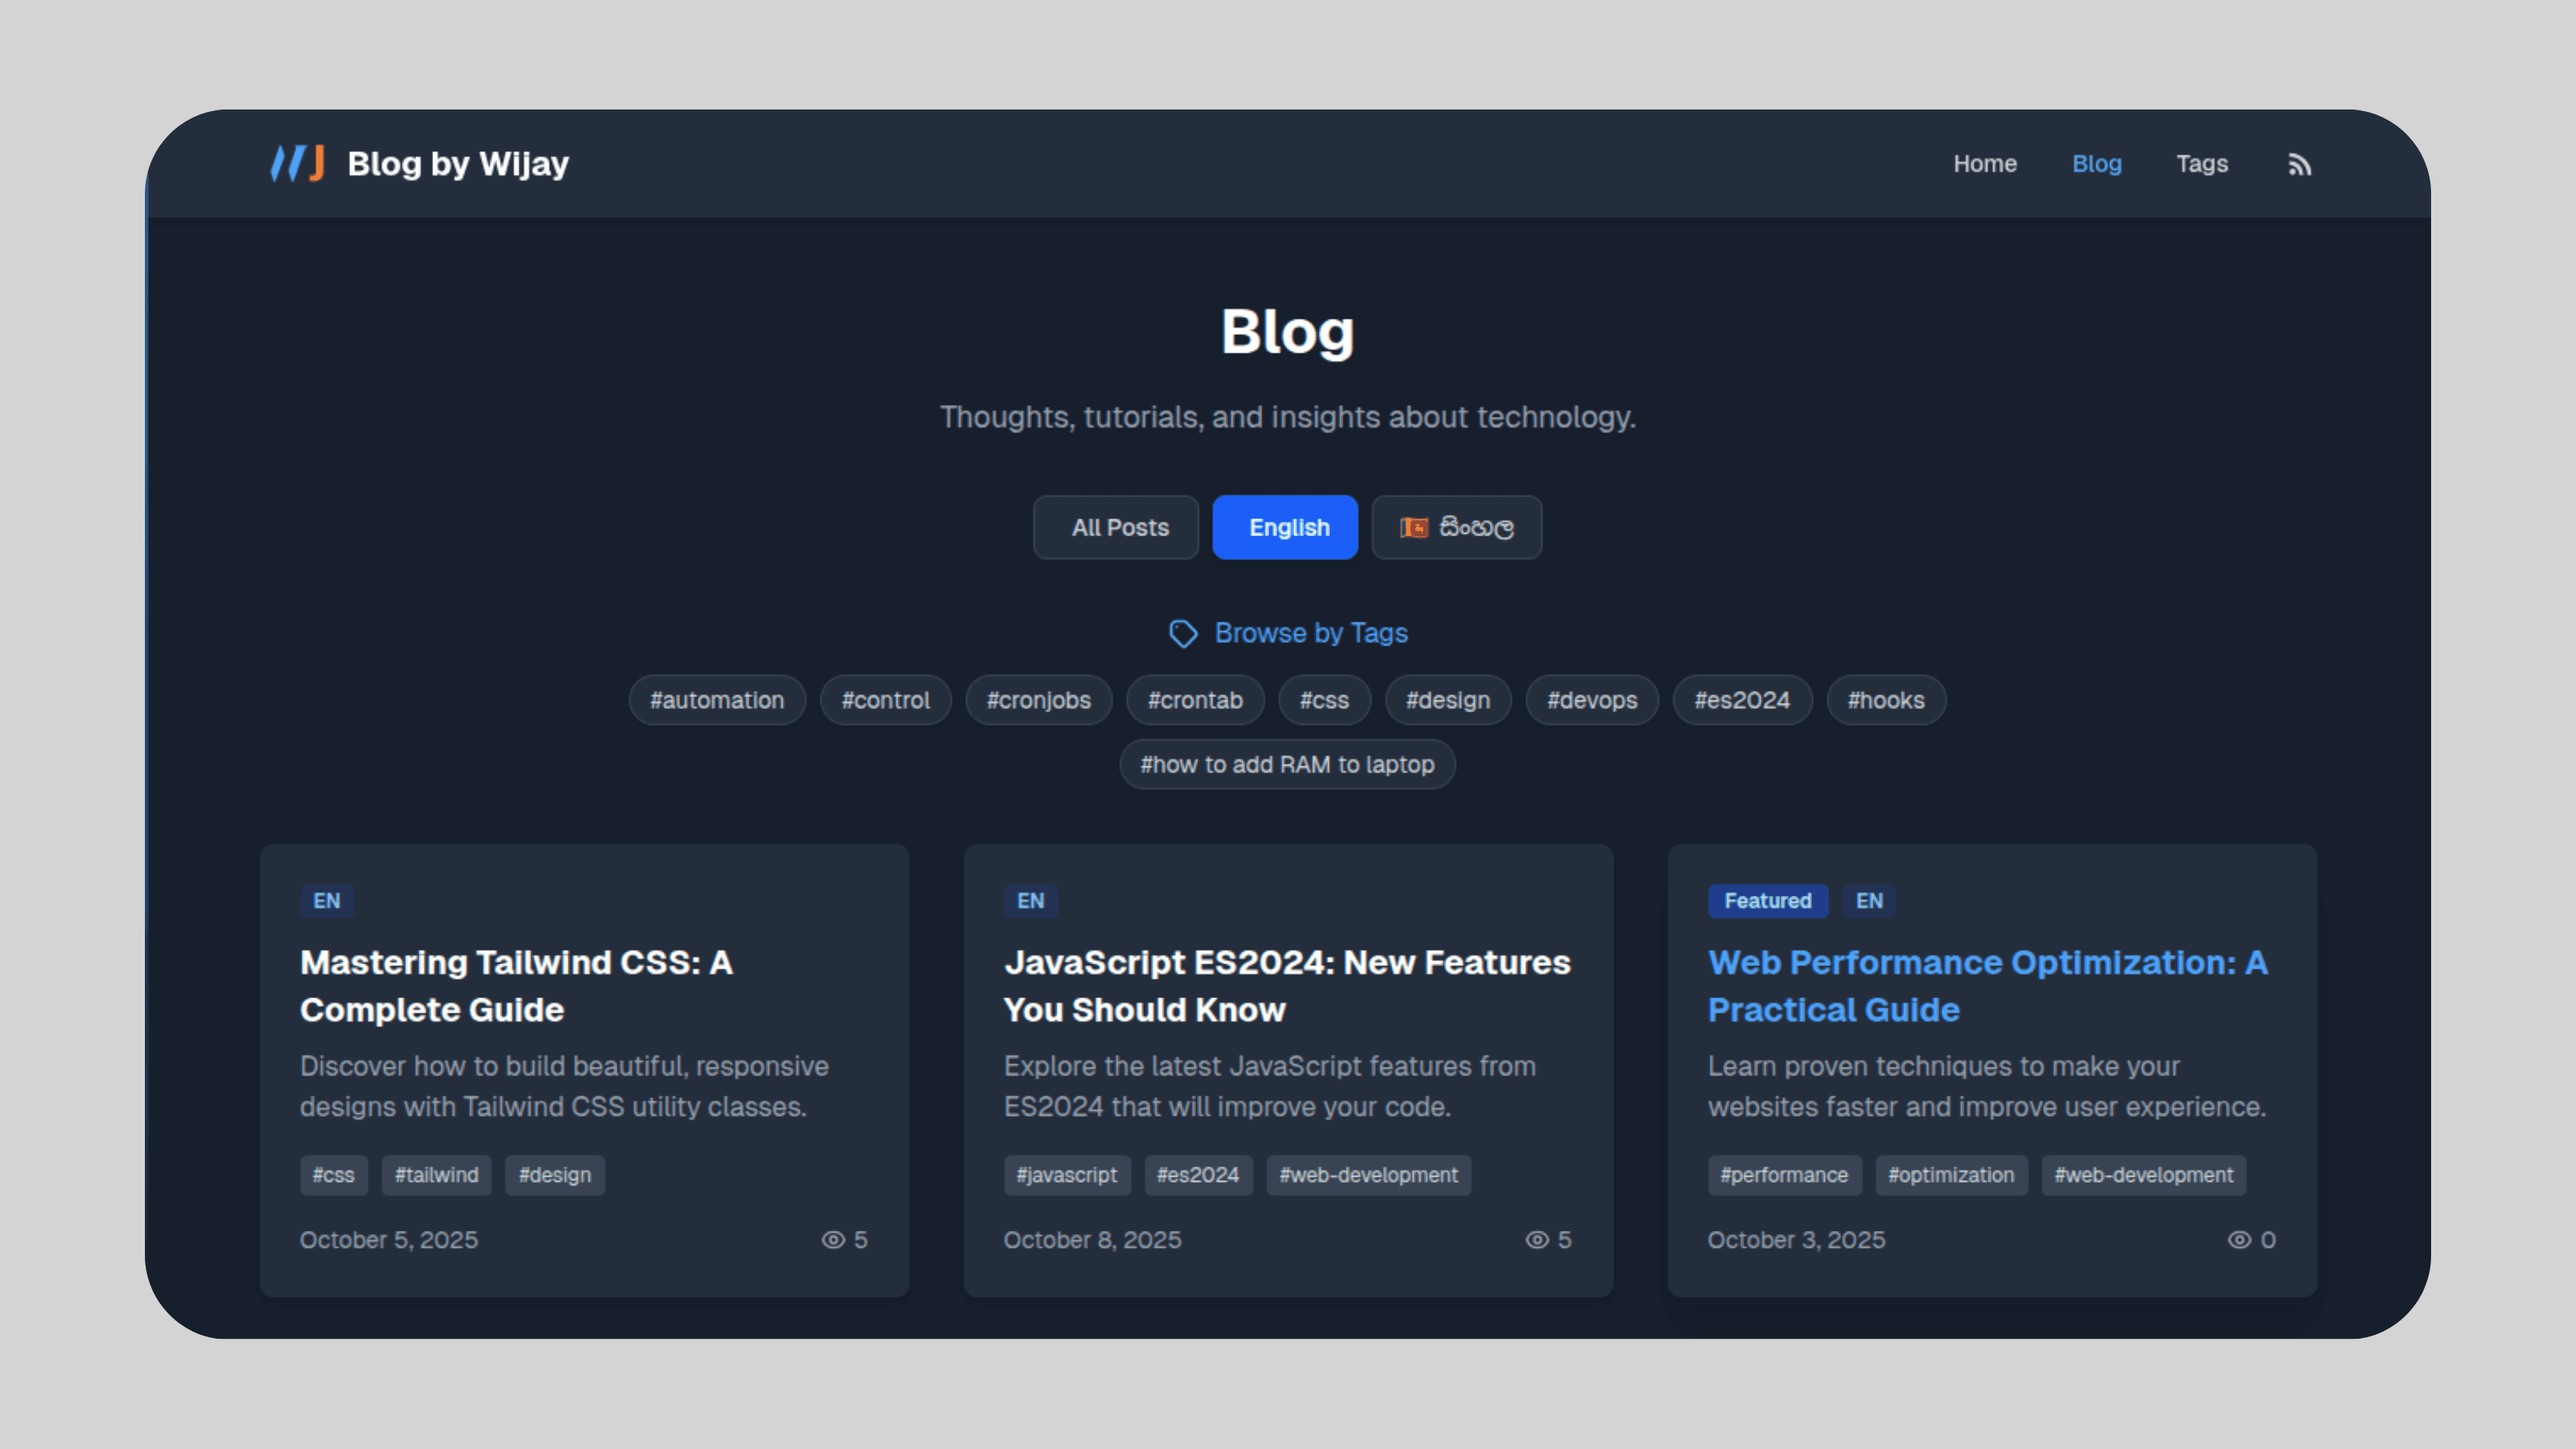Click the tag icon beside Browse by Tags
Screen dimensions: 2576x1449
1183,634
